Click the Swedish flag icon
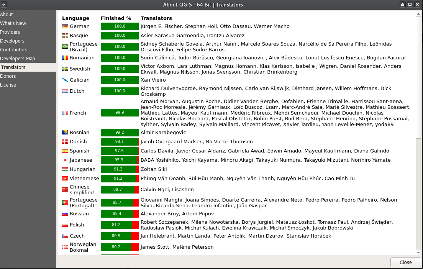The image size is (423, 269). point(65,69)
